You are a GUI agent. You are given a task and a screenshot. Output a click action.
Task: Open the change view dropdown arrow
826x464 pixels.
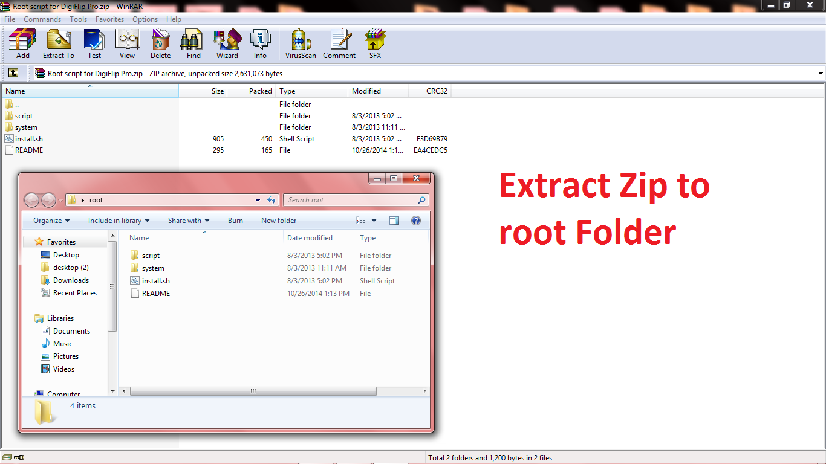374,221
